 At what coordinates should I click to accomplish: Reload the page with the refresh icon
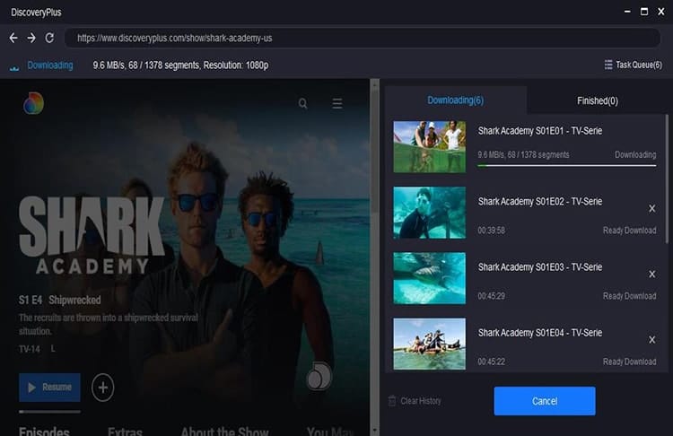(49, 39)
